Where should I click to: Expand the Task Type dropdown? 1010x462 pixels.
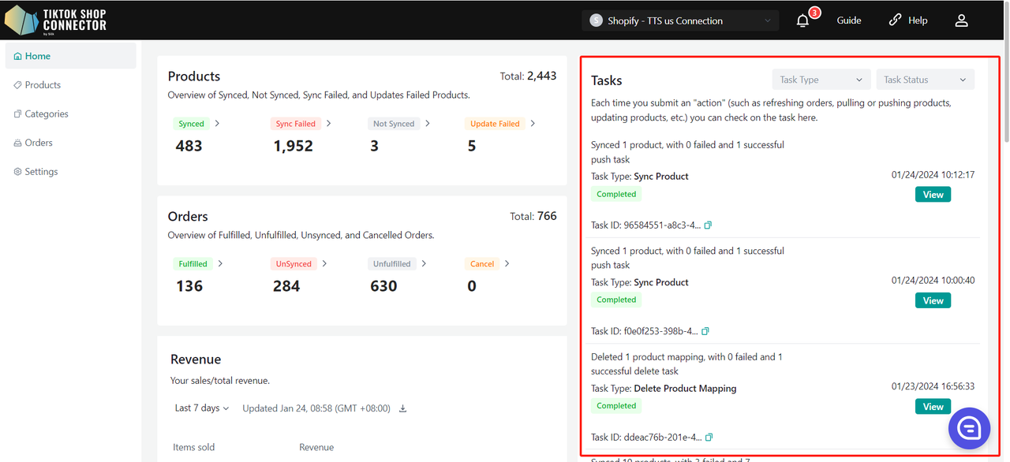821,80
